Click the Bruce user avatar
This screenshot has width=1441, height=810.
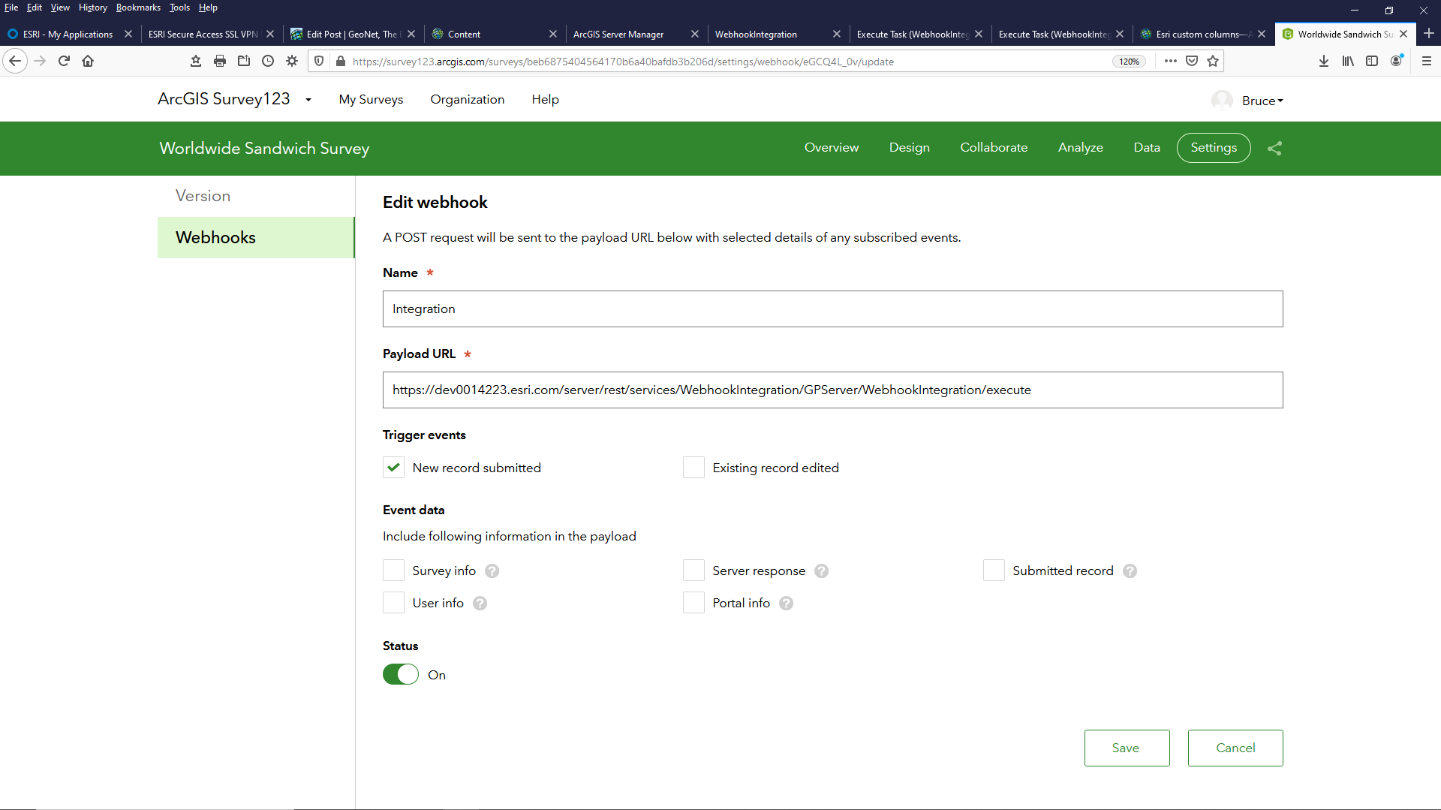(1222, 100)
